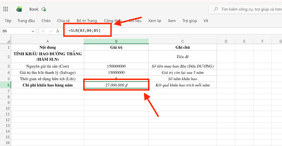Click cell 'Nguyên giá tài sản (Cost)'

click(x=47, y=66)
